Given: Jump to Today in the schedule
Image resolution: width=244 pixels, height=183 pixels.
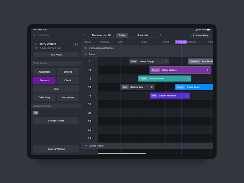Looking at the screenshot, I should click(x=122, y=35).
